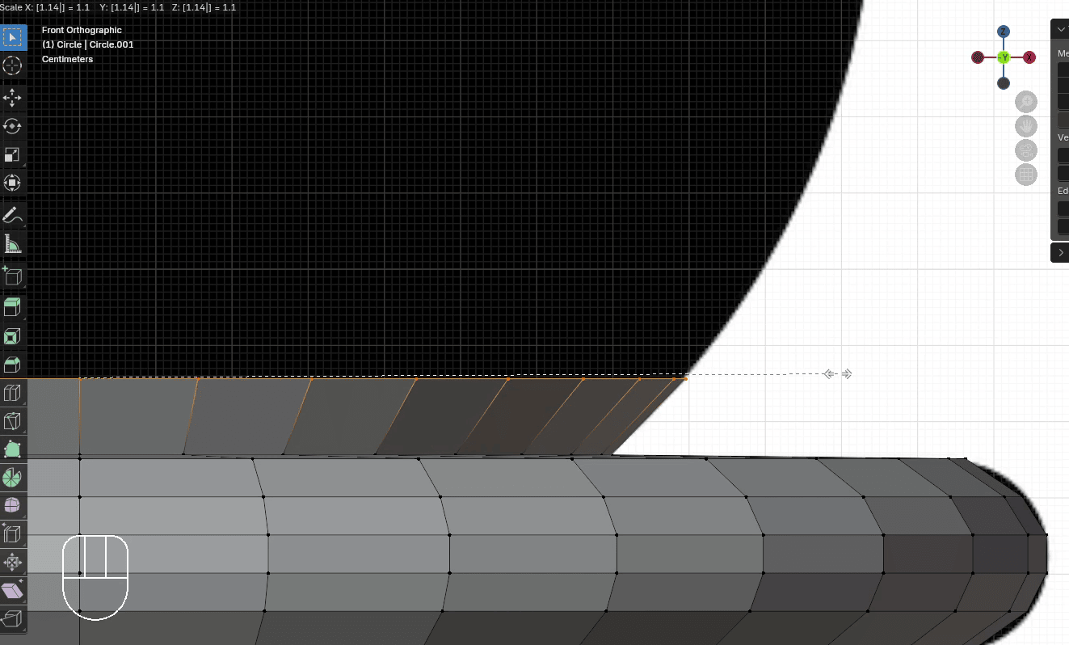Toggle perspective/orthographic view grid button
This screenshot has width=1069, height=645.
1026,174
